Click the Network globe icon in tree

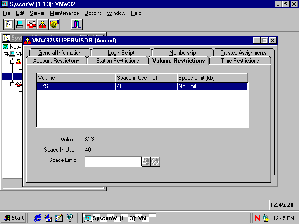tap(6, 47)
